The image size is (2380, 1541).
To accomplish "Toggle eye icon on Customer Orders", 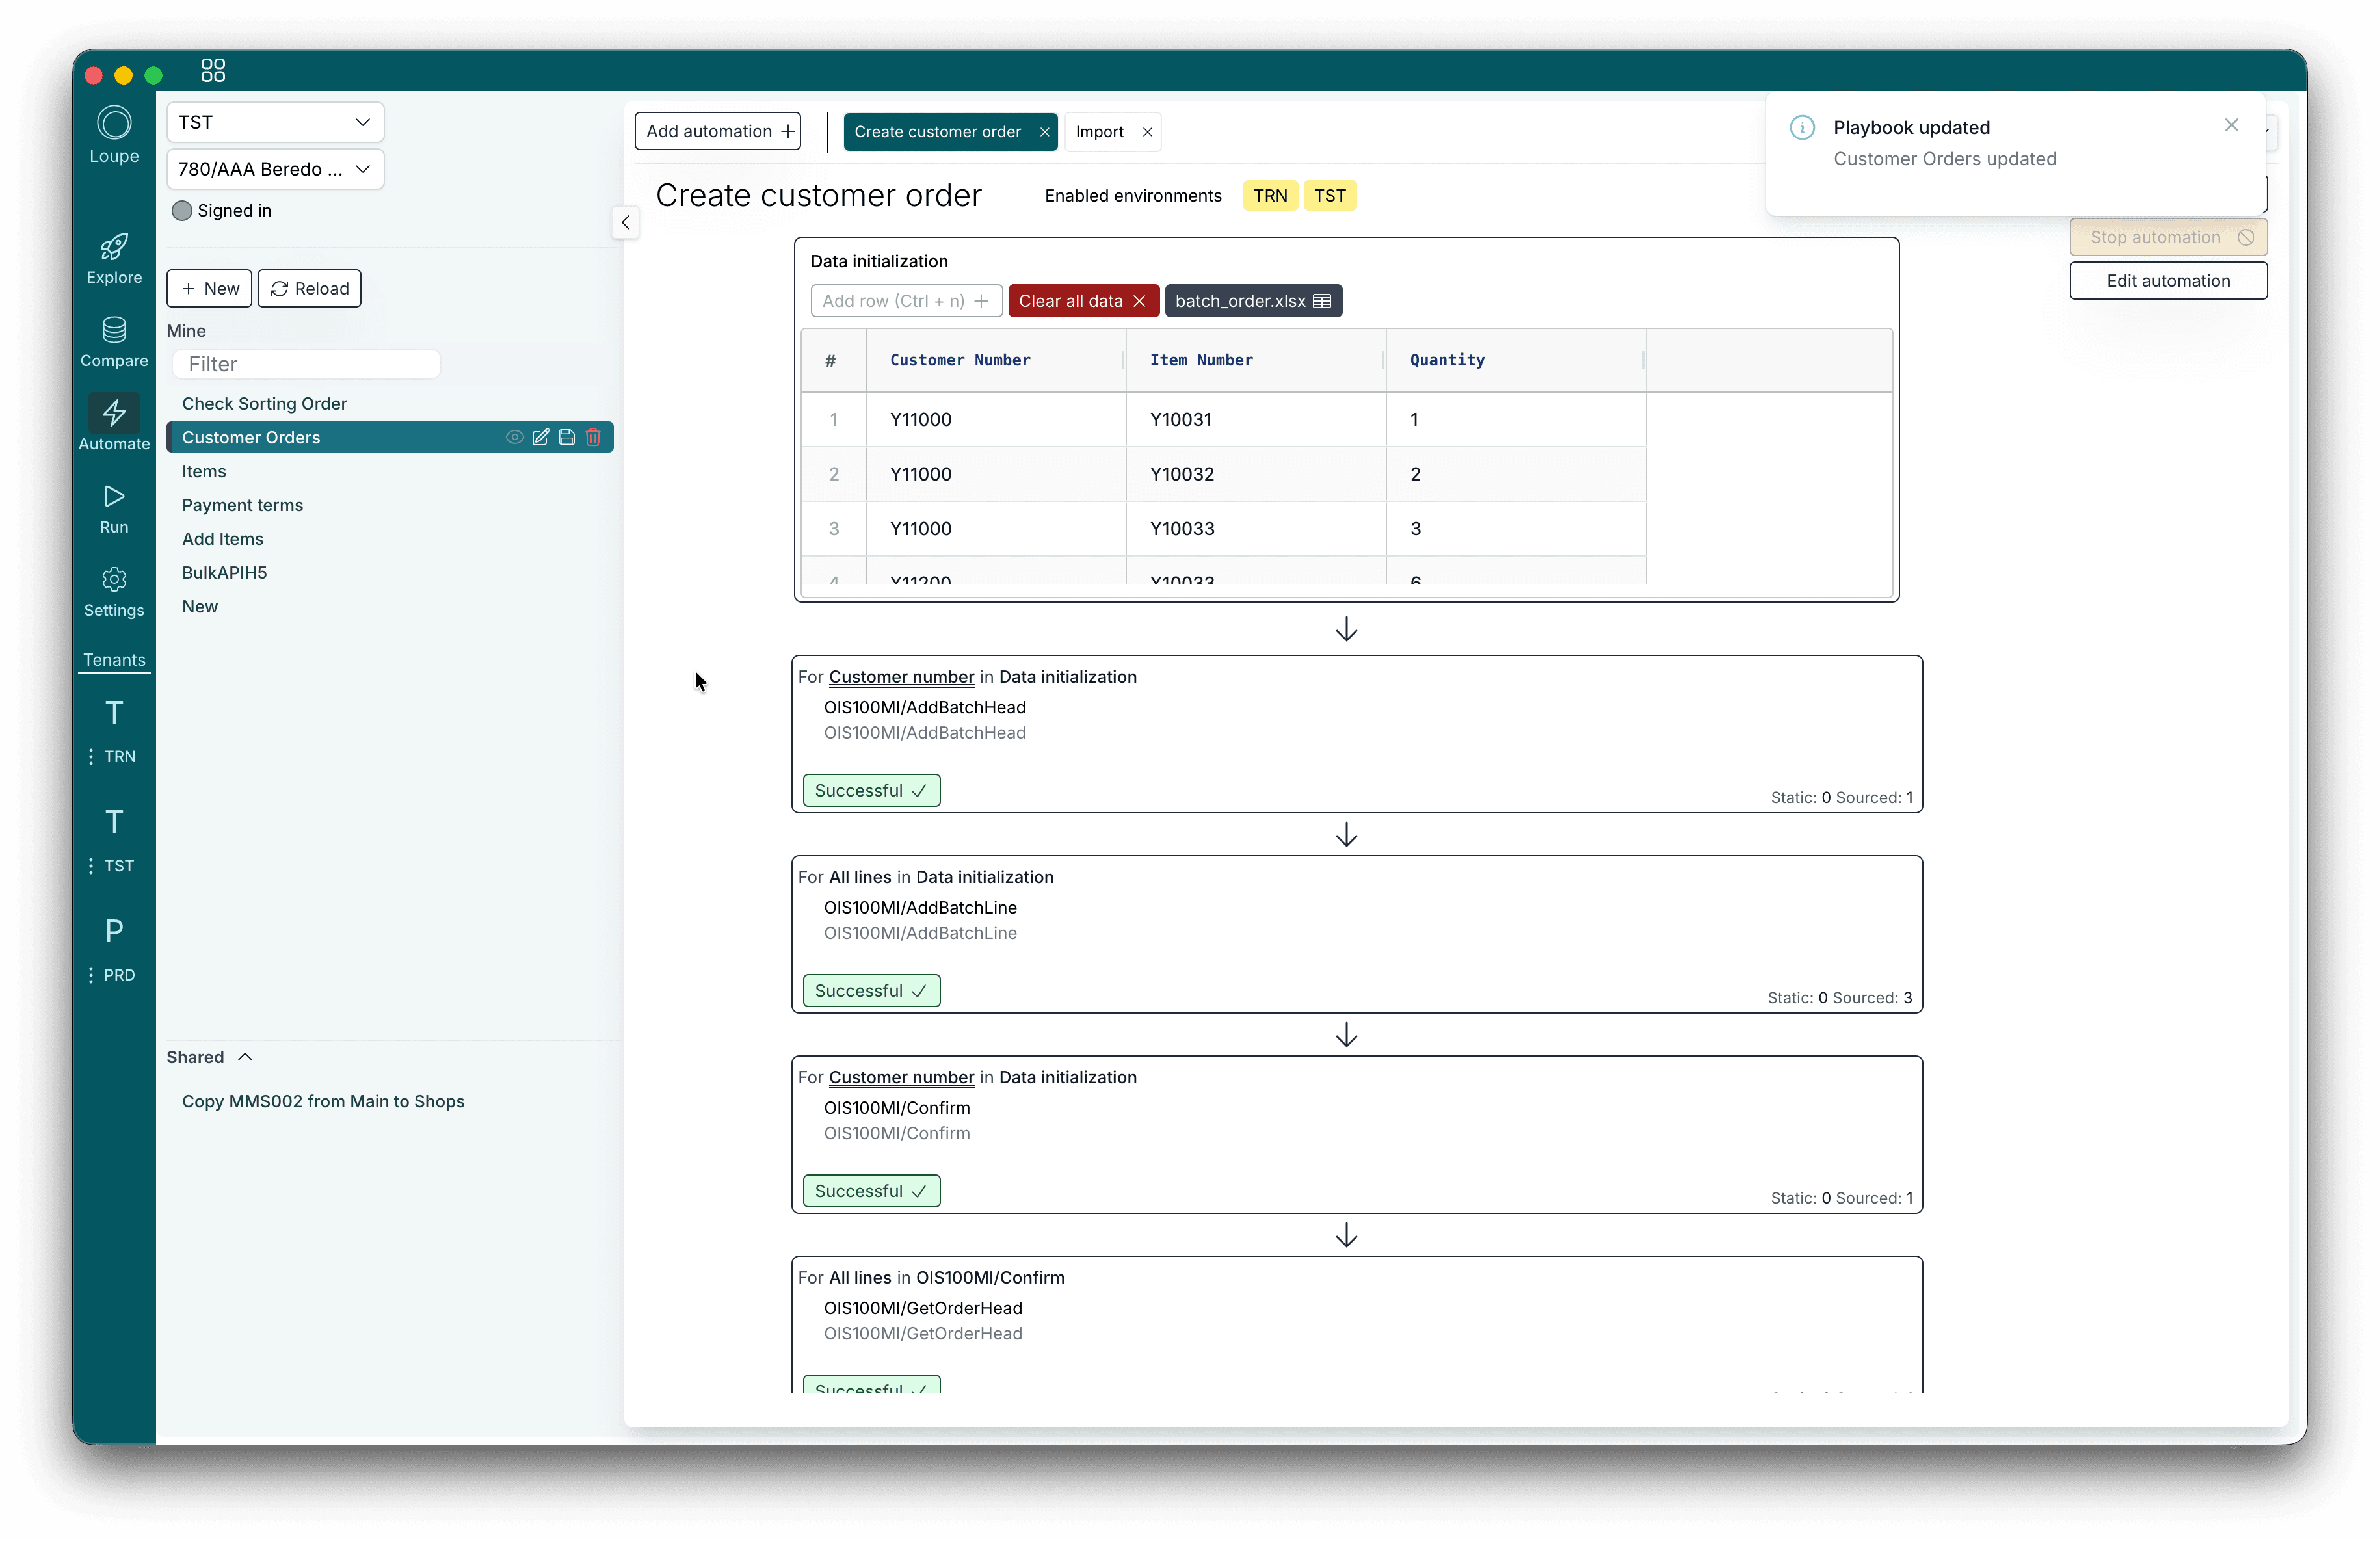I will point(514,437).
